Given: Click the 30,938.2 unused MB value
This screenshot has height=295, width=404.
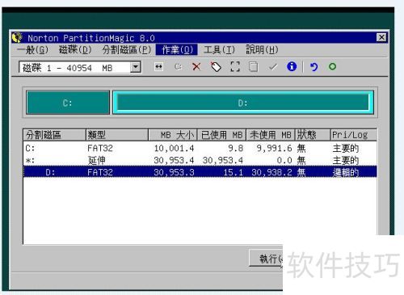Looking at the screenshot, I should (271, 172).
